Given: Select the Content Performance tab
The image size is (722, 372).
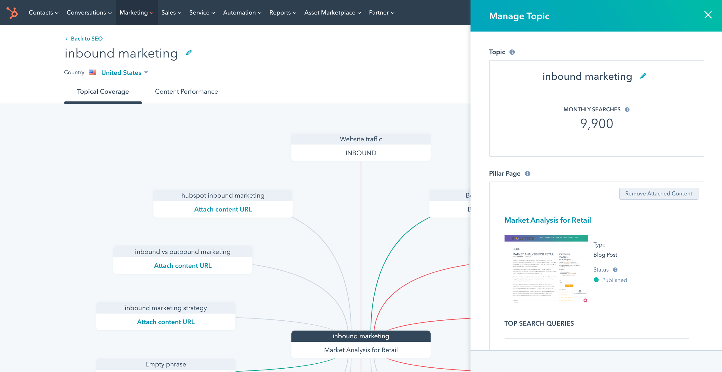Looking at the screenshot, I should [186, 91].
